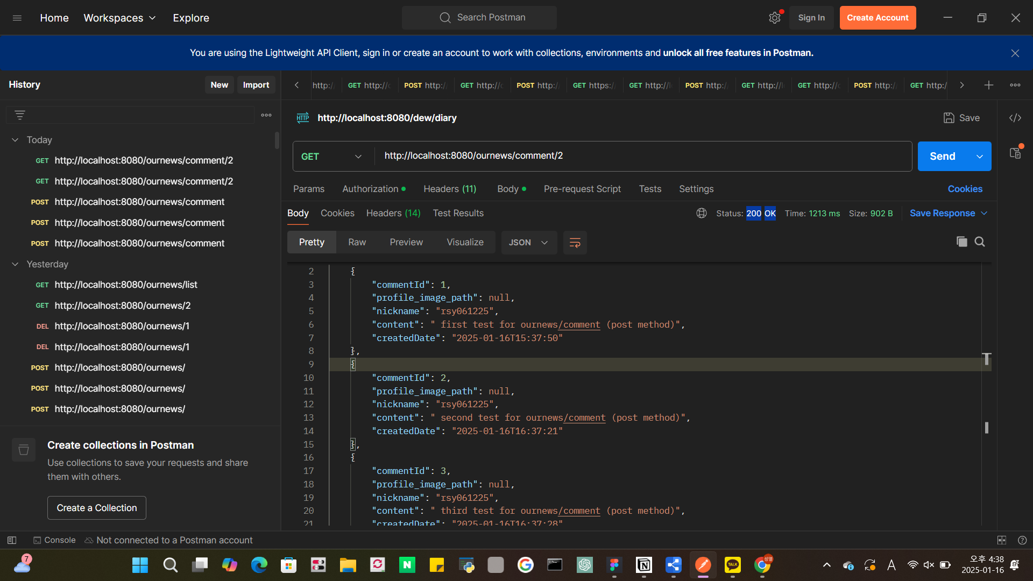This screenshot has width=1033, height=581.
Task: Open History panel more options
Action: 266,115
